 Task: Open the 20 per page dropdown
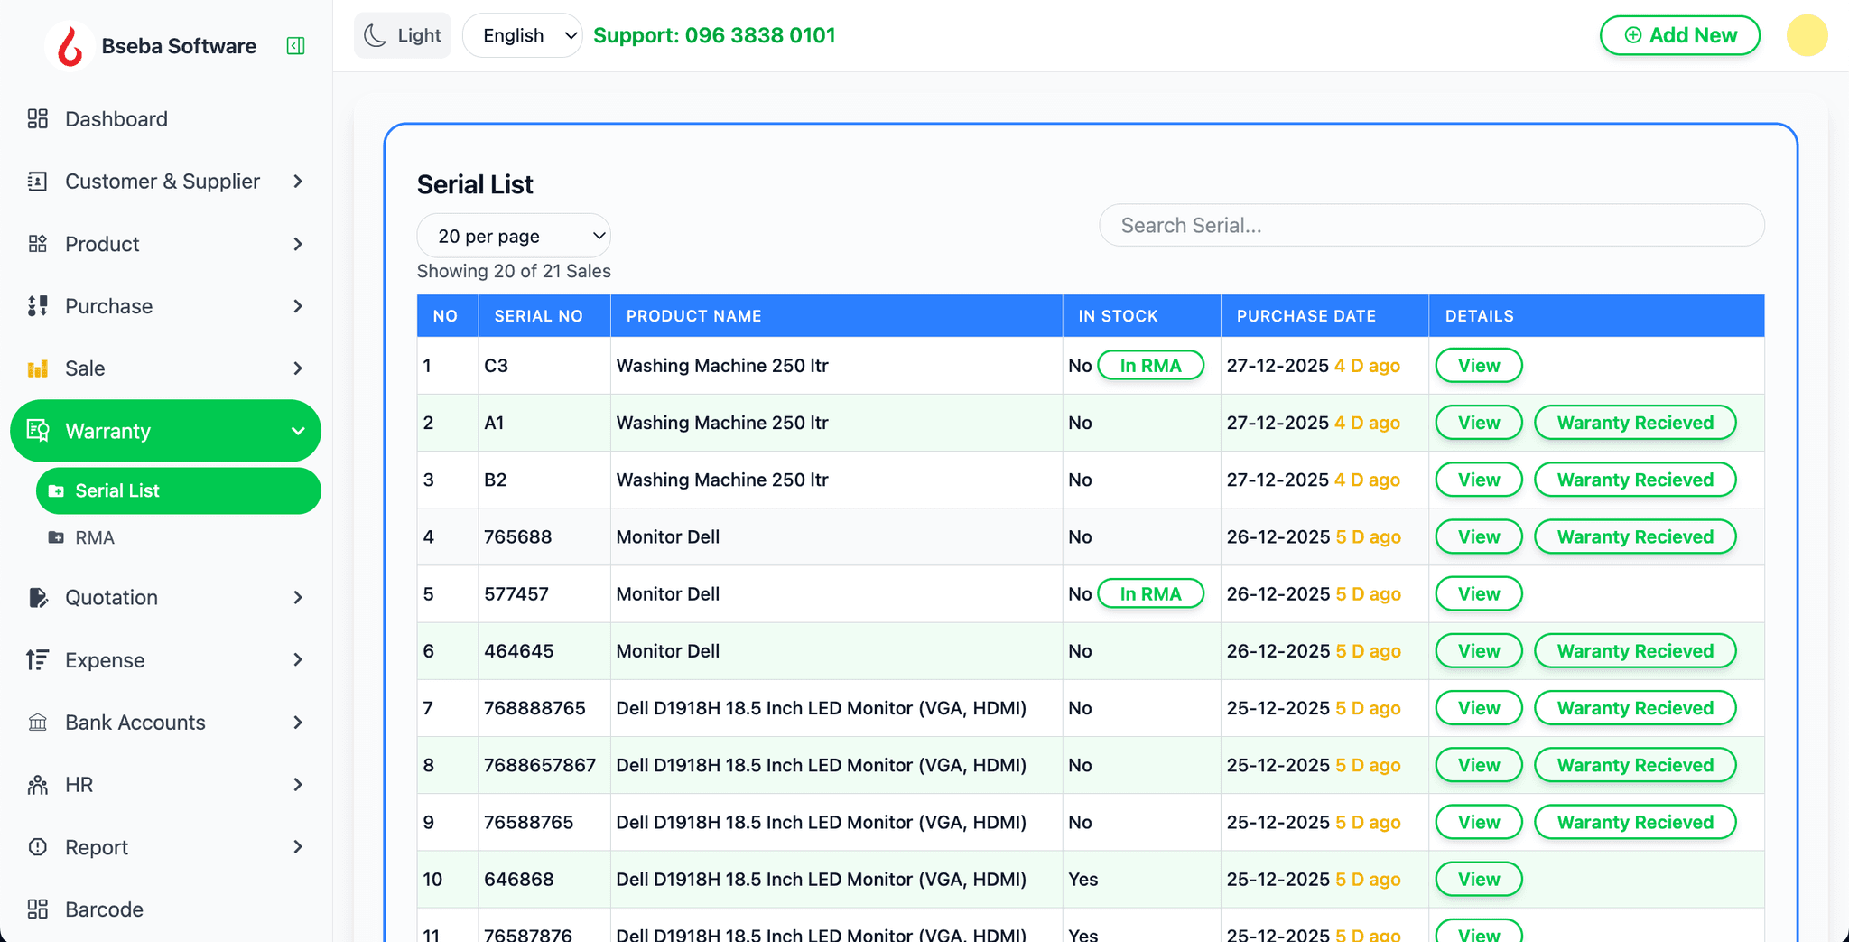(514, 236)
